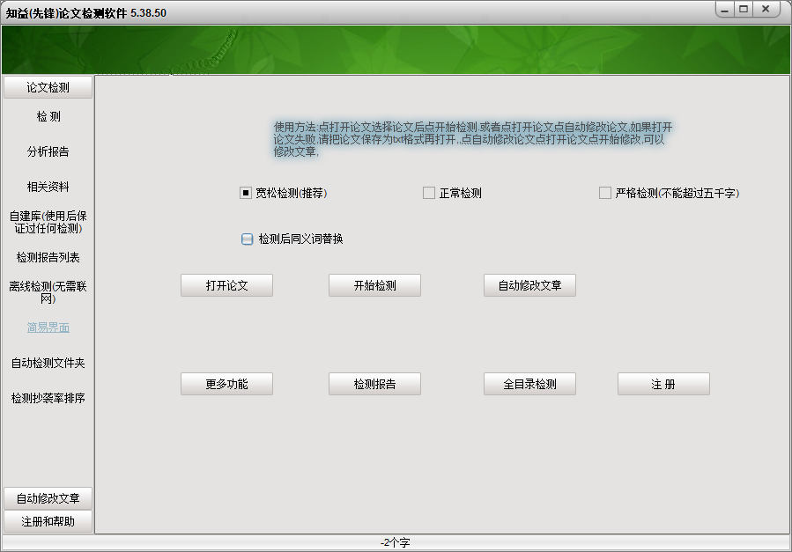Click the -2个字 status bar text

(395, 543)
